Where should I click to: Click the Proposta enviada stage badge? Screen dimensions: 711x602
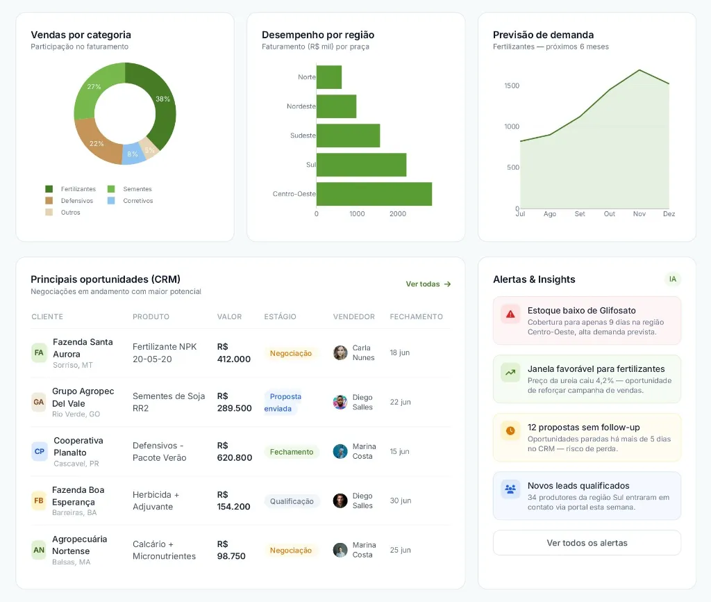[x=283, y=402]
